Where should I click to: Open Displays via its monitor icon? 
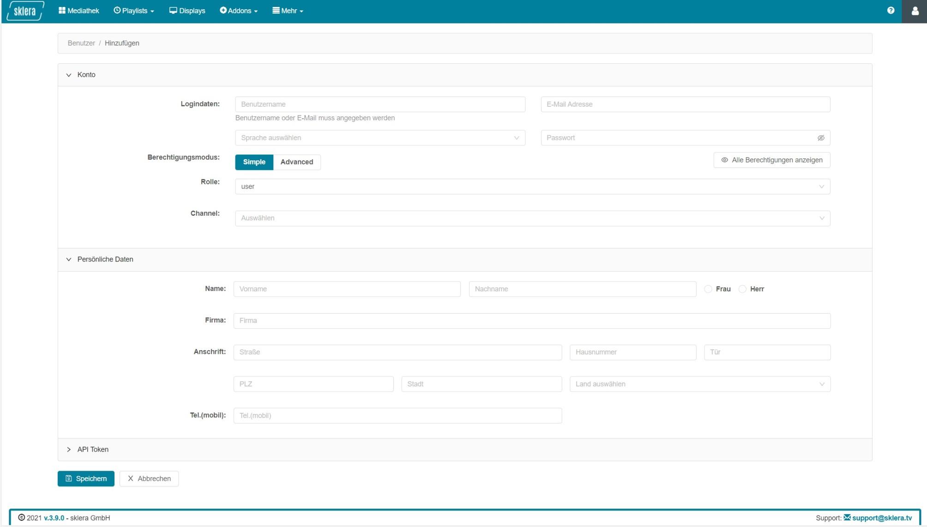click(x=173, y=11)
